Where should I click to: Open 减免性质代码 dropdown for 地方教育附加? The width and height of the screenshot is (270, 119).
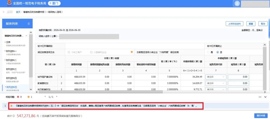(x=215, y=89)
